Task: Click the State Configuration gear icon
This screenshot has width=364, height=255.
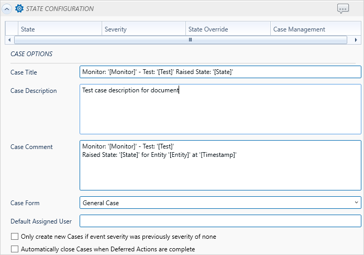Action: [19, 9]
